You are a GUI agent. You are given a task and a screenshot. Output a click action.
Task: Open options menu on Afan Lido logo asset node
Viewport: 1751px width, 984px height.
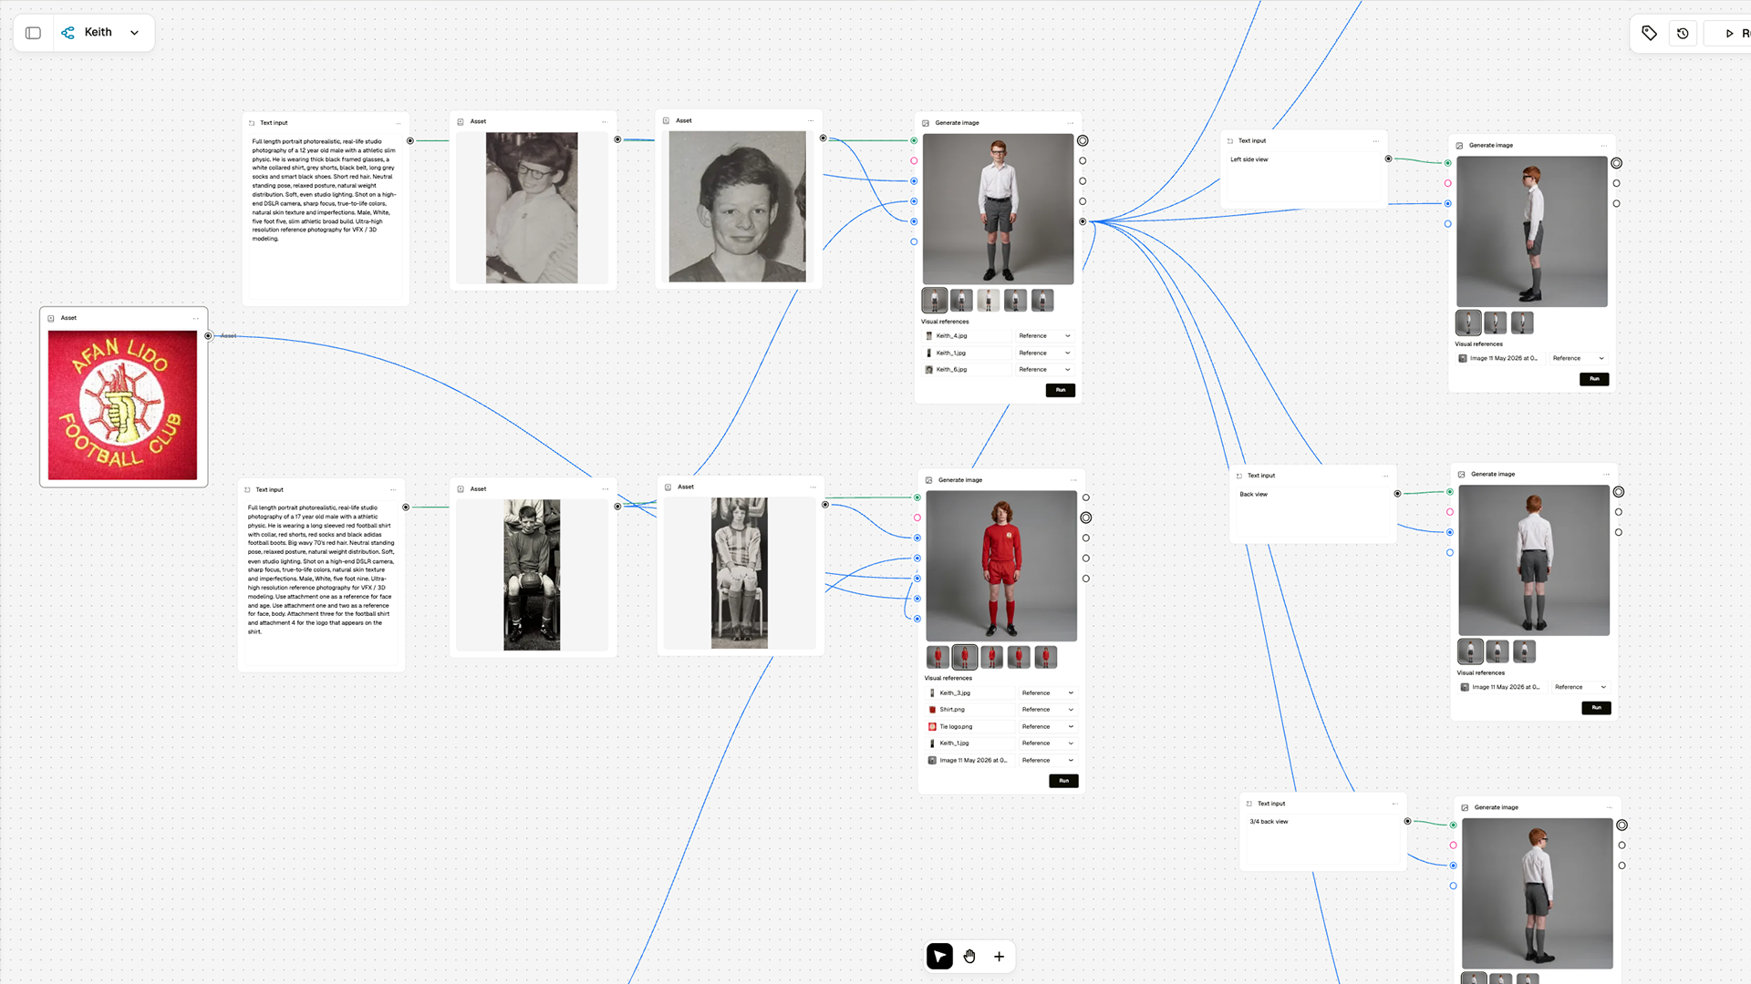(x=195, y=318)
